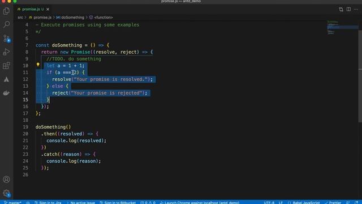
Task: Click "console.log(reason);" on line 24
Action: [74, 161]
